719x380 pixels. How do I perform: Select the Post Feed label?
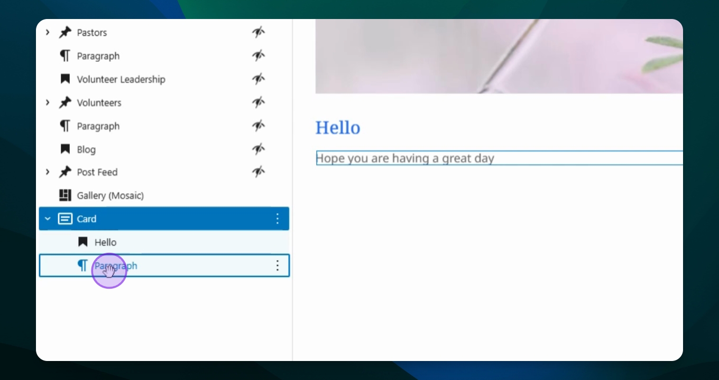click(97, 172)
